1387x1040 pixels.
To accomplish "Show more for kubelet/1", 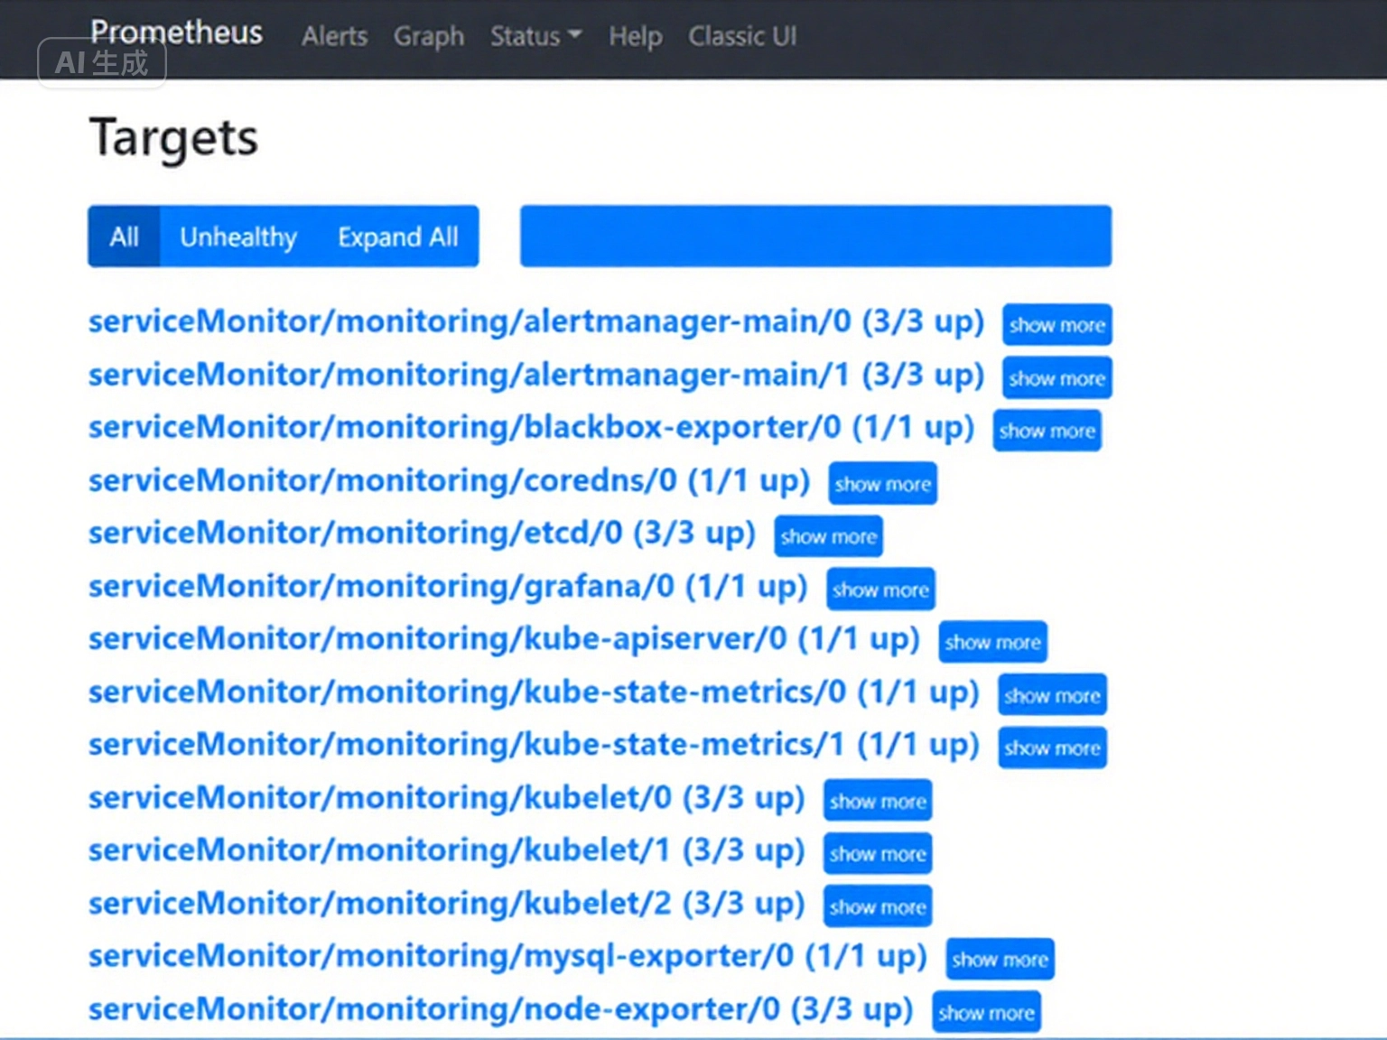I will 878,853.
